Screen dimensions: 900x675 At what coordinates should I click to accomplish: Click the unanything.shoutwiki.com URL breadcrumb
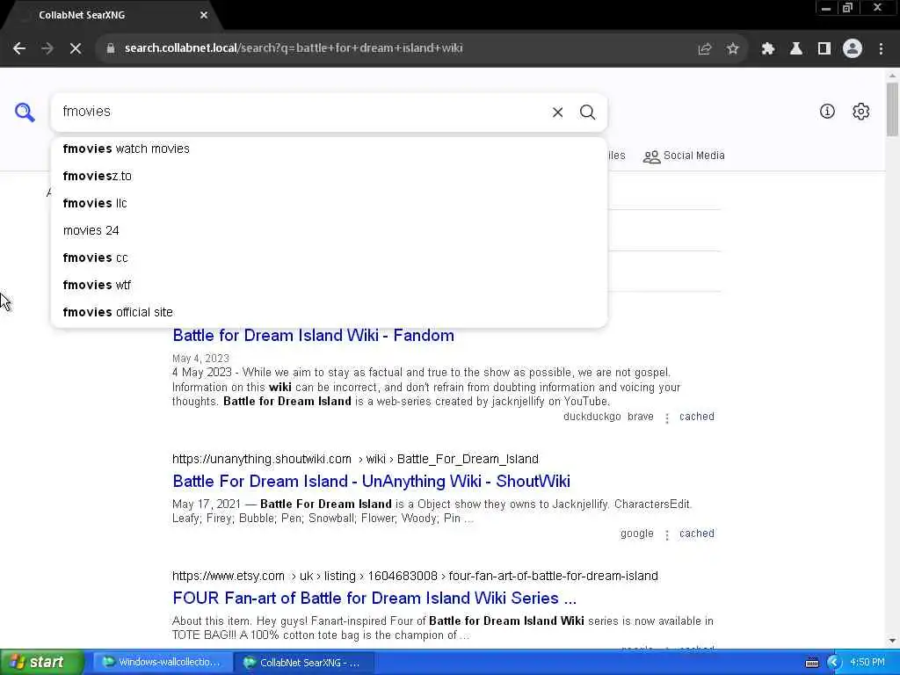355,459
